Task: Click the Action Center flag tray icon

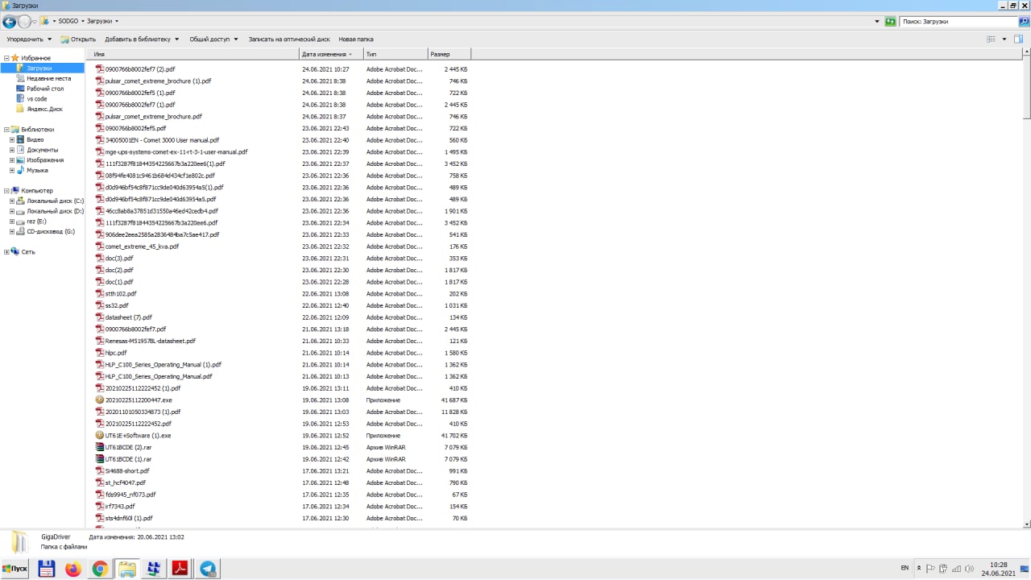Action: tap(930, 569)
